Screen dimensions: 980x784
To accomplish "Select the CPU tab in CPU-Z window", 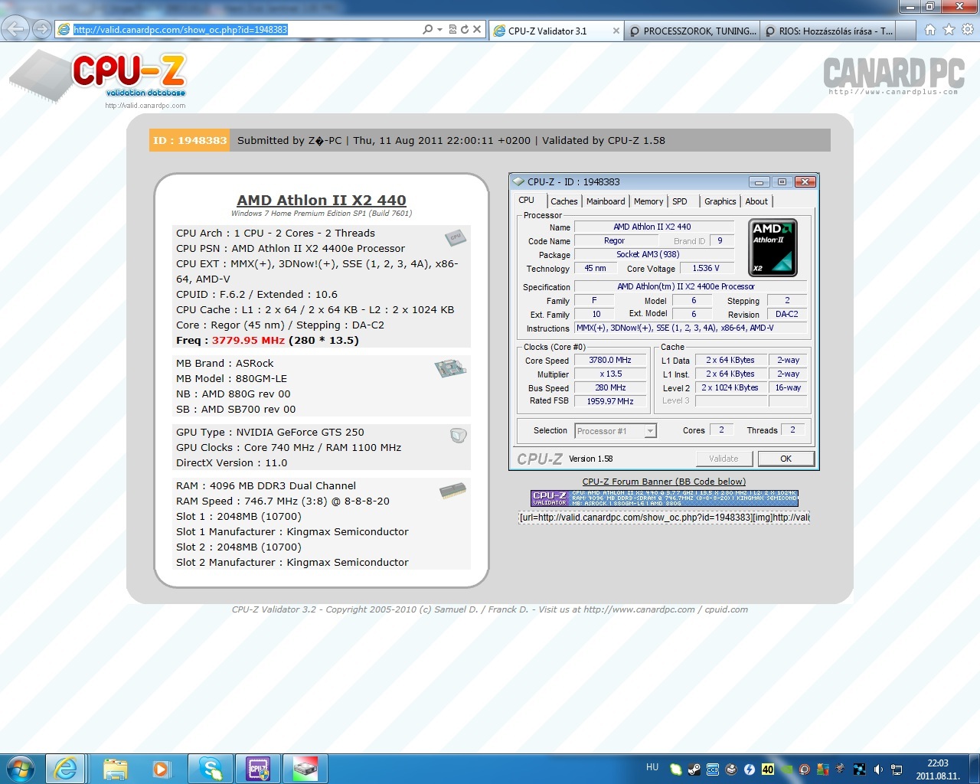I will [x=527, y=201].
